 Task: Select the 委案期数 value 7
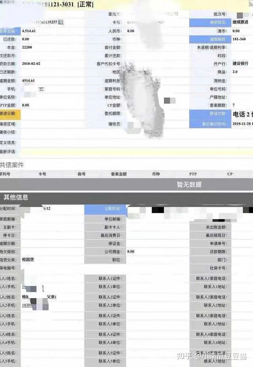(234, 105)
